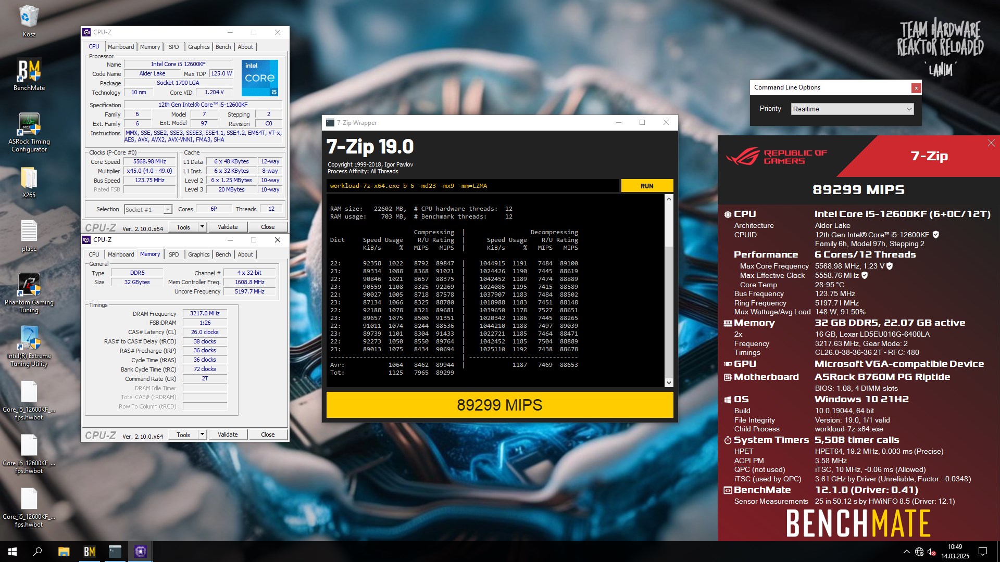Click Intel Core logo in CPU-Z
This screenshot has width=1000, height=562.
point(259,78)
